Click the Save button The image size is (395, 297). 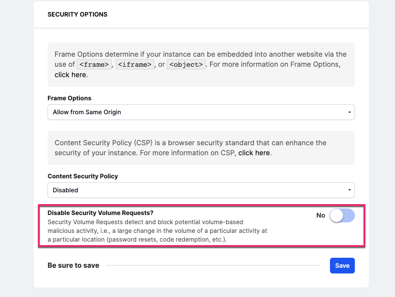[342, 266]
